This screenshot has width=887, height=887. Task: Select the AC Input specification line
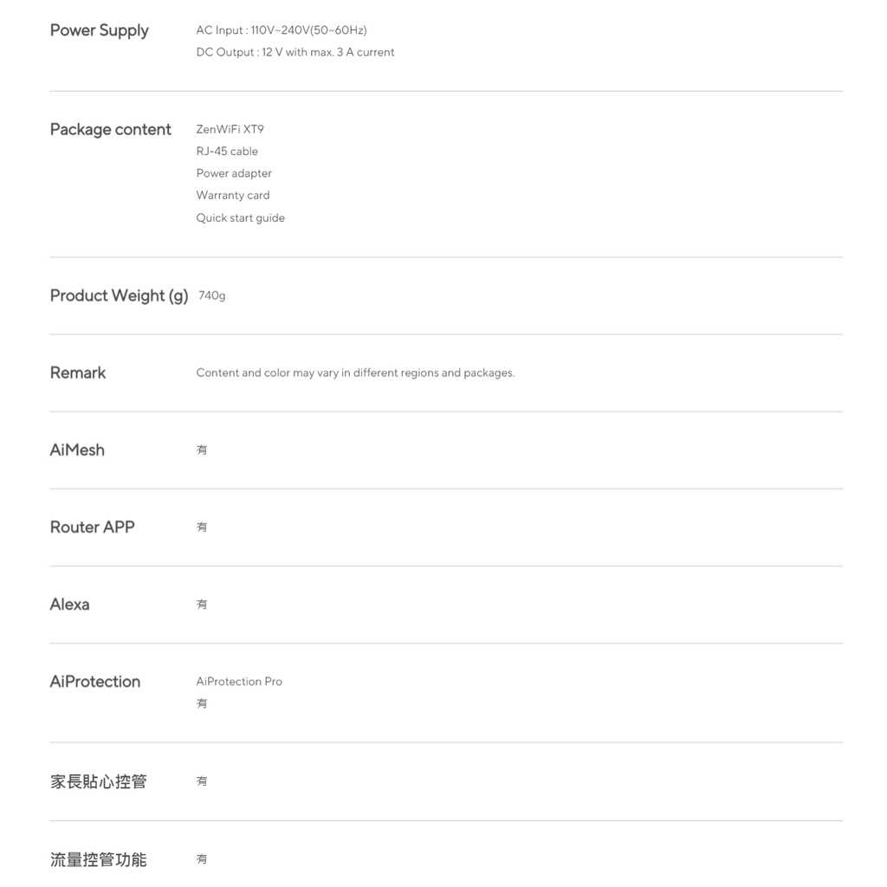coord(282,30)
